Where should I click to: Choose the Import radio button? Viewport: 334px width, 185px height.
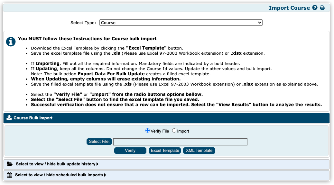(x=174, y=131)
